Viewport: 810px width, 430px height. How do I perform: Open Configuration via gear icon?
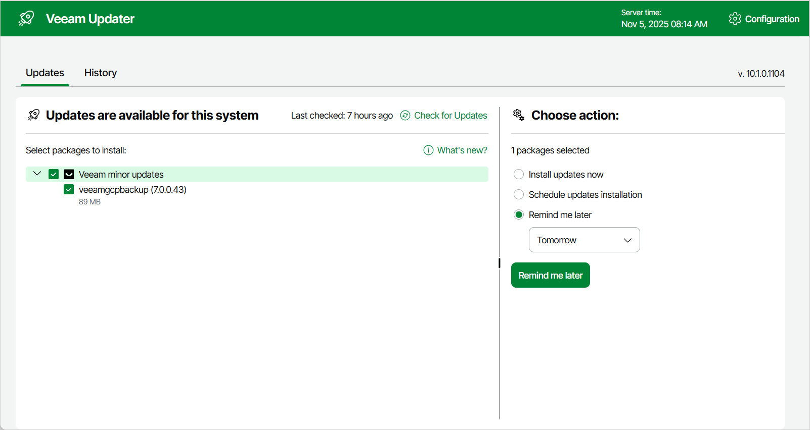point(735,19)
